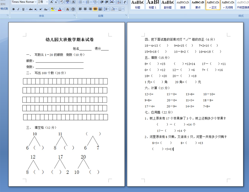249x192 pixels.
Task: Click heading 七、应用题（22分）
Action: (159, 112)
